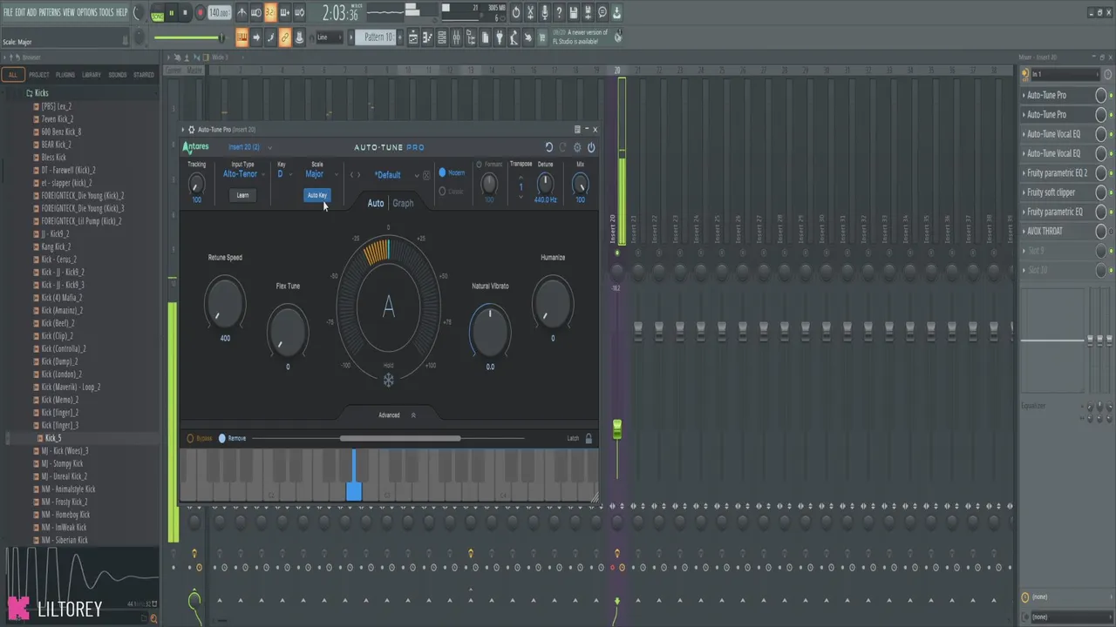Toggle Song/Pattern mode button

(157, 13)
